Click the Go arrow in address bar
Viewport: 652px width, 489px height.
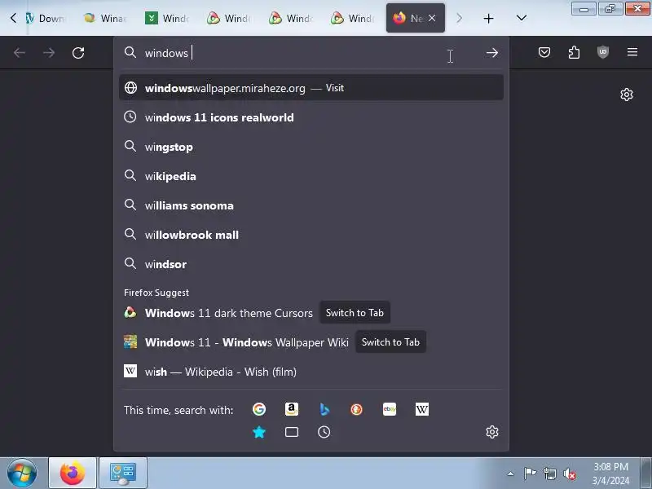coord(492,53)
